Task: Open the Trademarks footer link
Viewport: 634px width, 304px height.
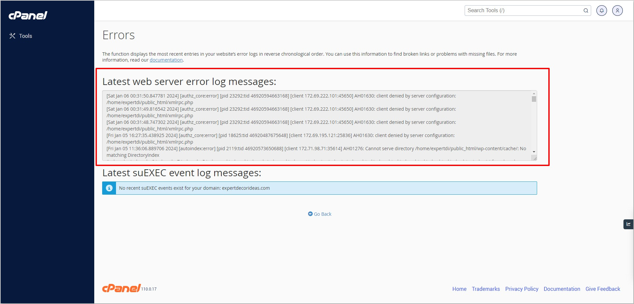Action: (486, 289)
